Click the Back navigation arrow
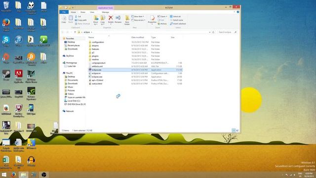The height and width of the screenshot is (178, 316). (x=63, y=32)
